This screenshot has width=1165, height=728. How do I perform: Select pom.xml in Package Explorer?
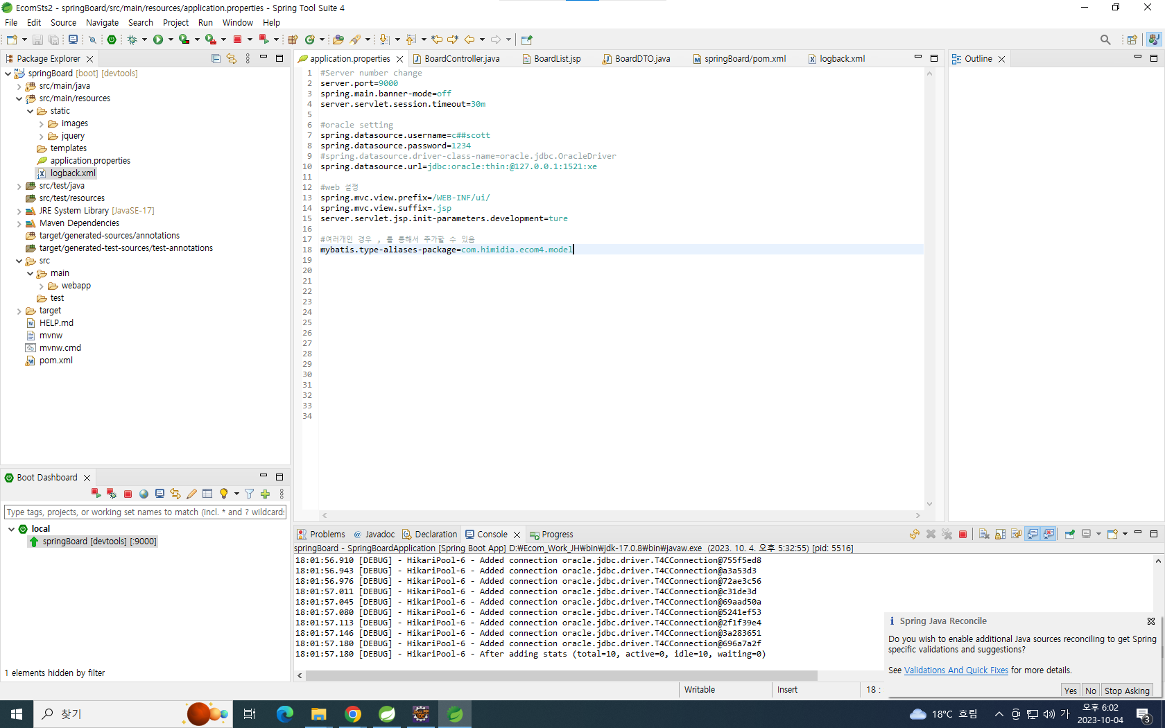point(56,361)
